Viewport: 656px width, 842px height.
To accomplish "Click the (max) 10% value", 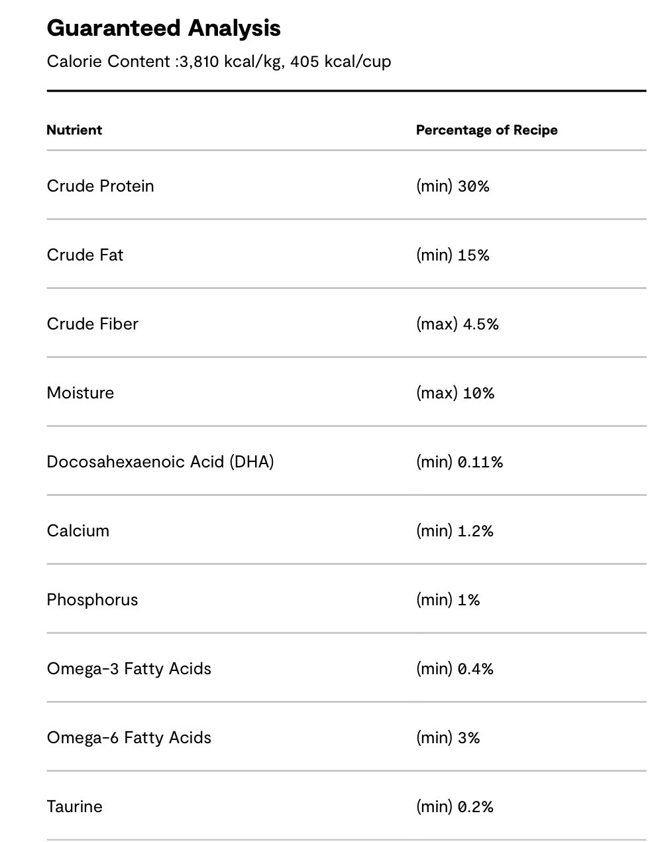I will point(455,393).
